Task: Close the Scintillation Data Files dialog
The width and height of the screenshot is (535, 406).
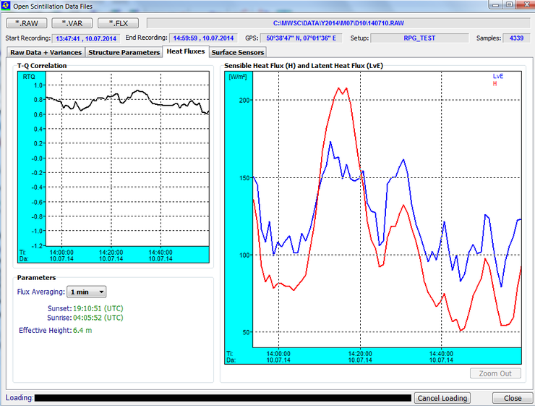Action: (x=513, y=398)
